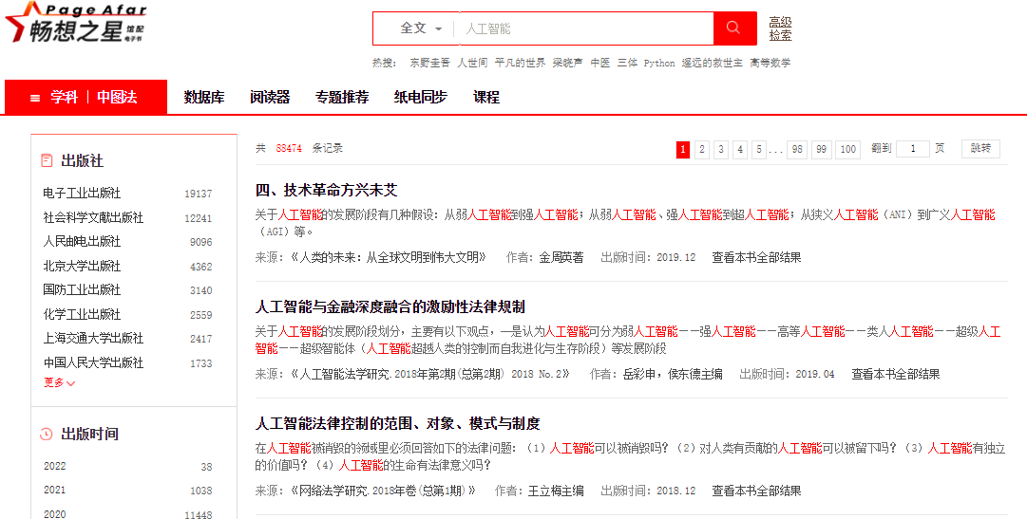The image size is (1027, 519).
Task: Filter by 电子工业出版社 publisher
Action: [82, 194]
